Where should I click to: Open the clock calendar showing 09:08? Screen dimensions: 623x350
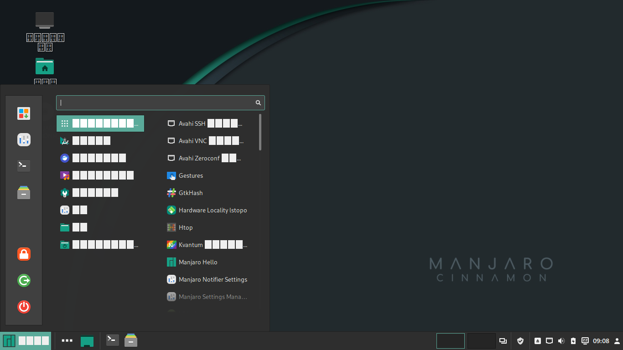tap(601, 341)
